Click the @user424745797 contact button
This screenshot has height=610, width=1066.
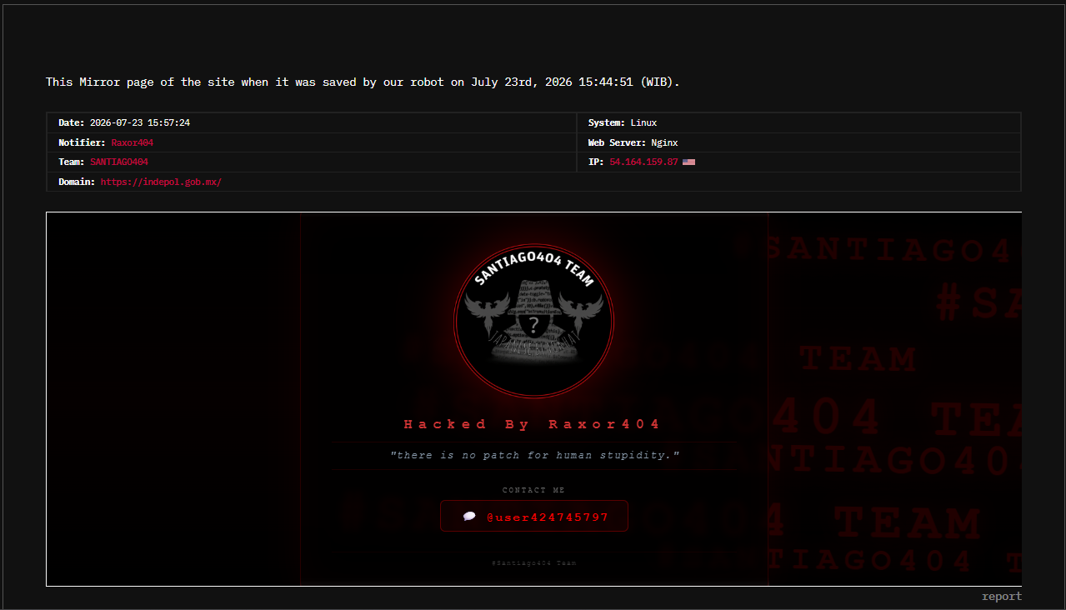(533, 517)
